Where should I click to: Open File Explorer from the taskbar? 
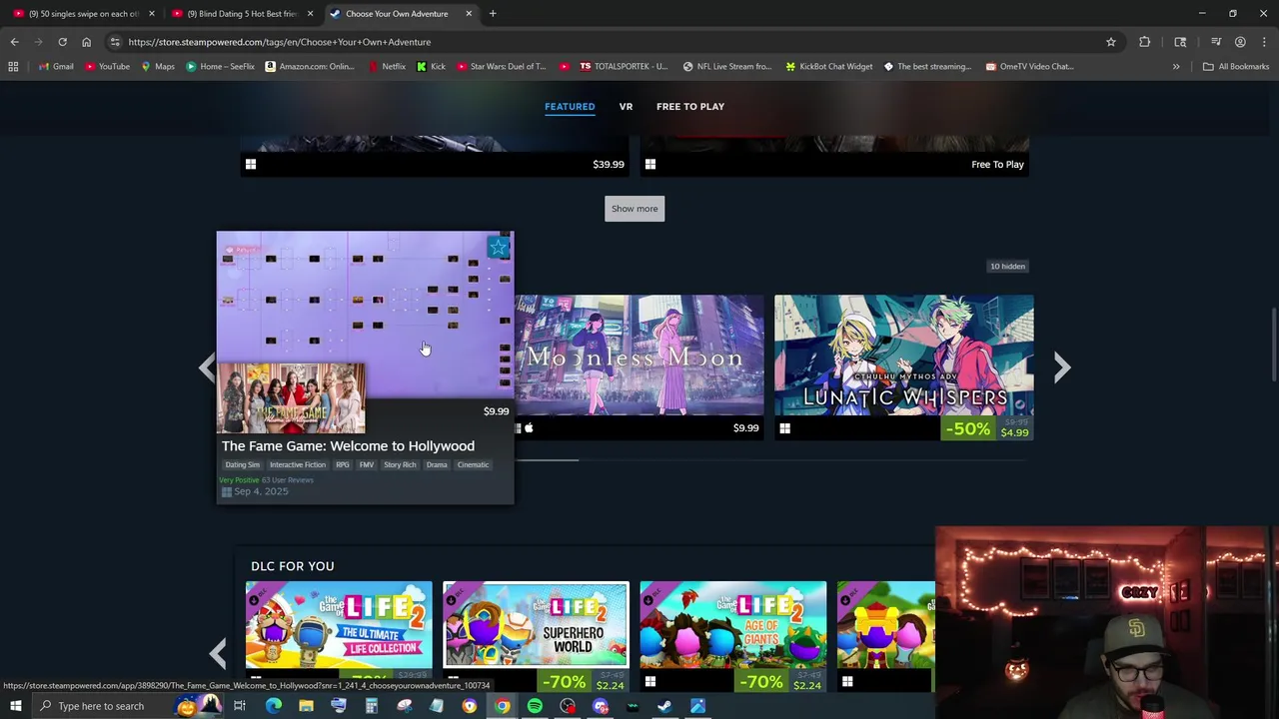(x=306, y=706)
